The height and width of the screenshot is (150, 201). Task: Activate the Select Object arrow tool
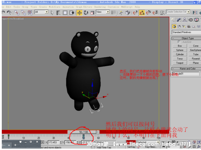pyautogui.click(x=52, y=13)
